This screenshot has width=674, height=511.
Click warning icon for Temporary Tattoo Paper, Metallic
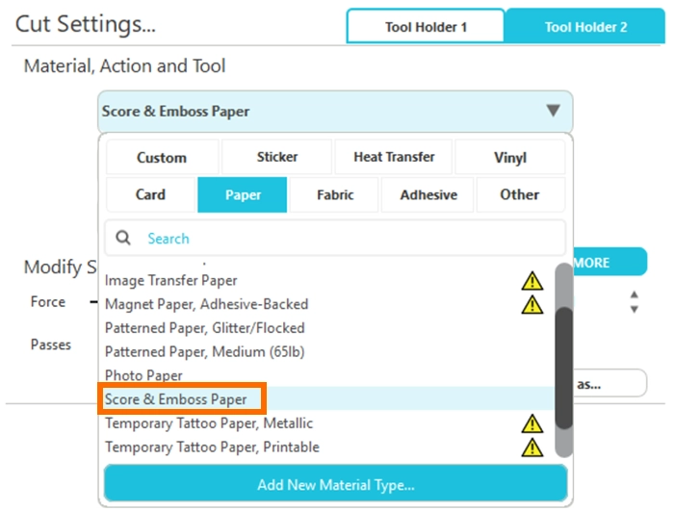(532, 423)
